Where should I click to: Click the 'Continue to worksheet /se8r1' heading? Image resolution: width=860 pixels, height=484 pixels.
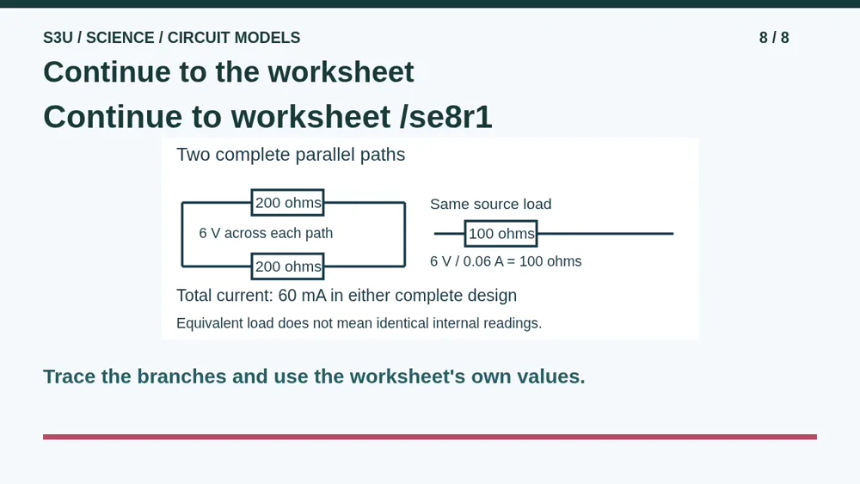point(267,117)
